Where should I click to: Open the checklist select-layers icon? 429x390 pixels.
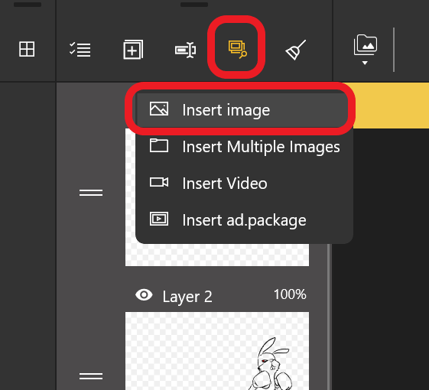tap(80, 50)
